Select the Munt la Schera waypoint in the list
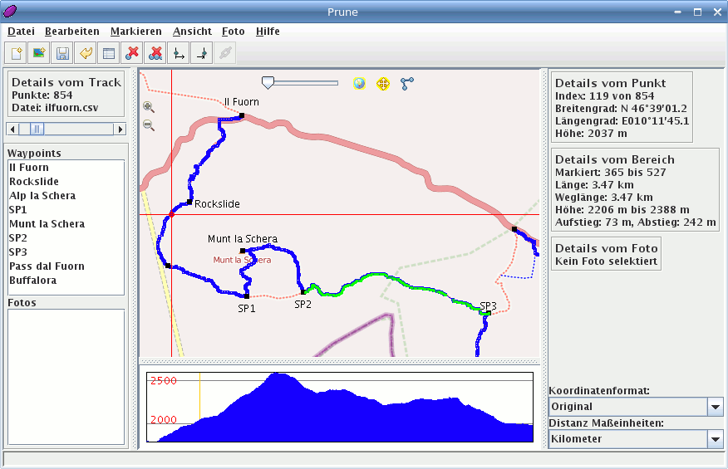 47,224
